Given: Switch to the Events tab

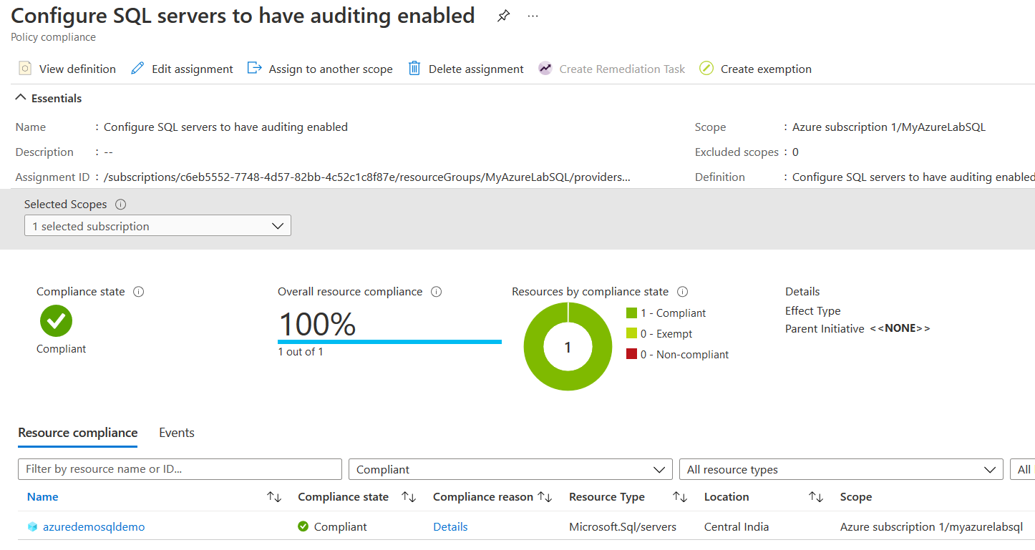Looking at the screenshot, I should pyautogui.click(x=177, y=433).
